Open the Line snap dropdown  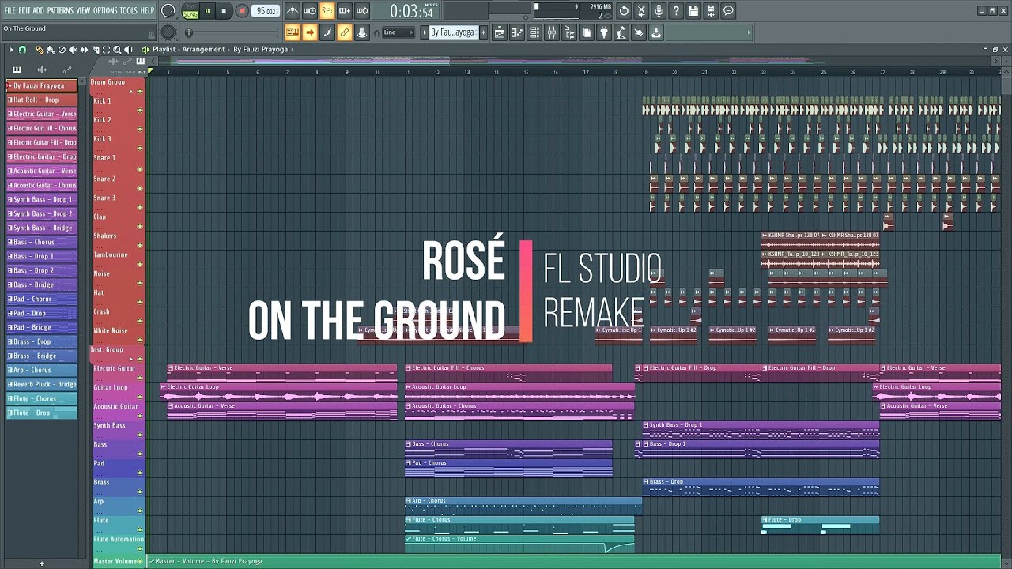(398, 32)
